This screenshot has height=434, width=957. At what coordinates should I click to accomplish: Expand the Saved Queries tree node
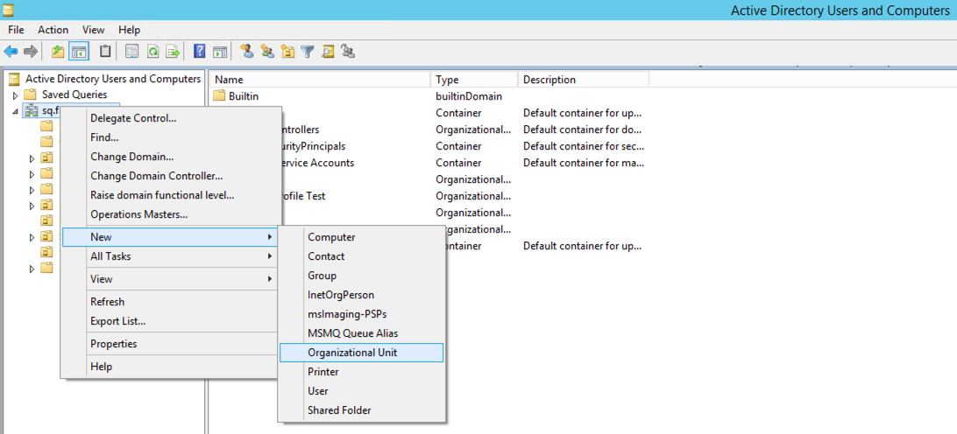tap(15, 95)
